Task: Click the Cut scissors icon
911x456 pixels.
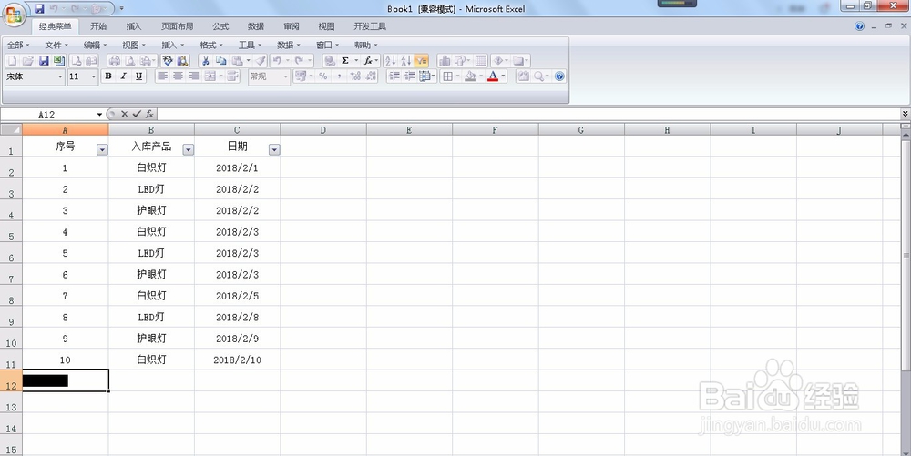Action: 205,60
